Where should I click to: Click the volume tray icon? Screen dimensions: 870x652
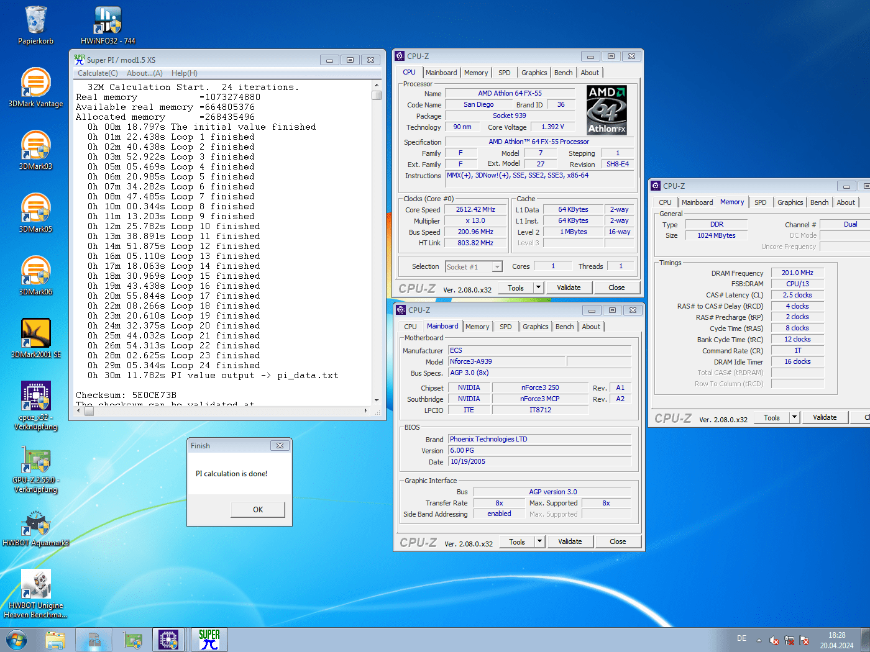click(x=774, y=640)
